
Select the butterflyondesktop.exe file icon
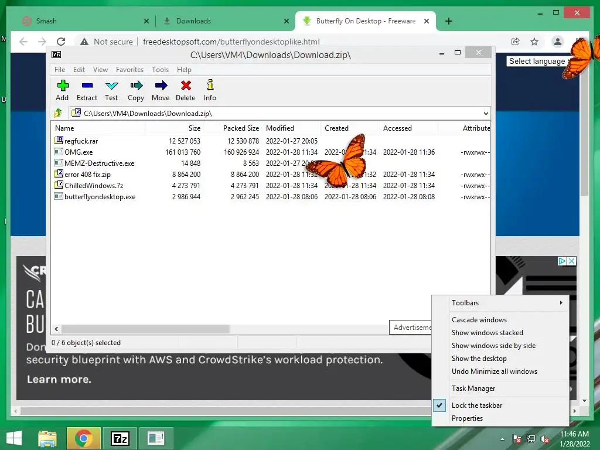point(59,196)
